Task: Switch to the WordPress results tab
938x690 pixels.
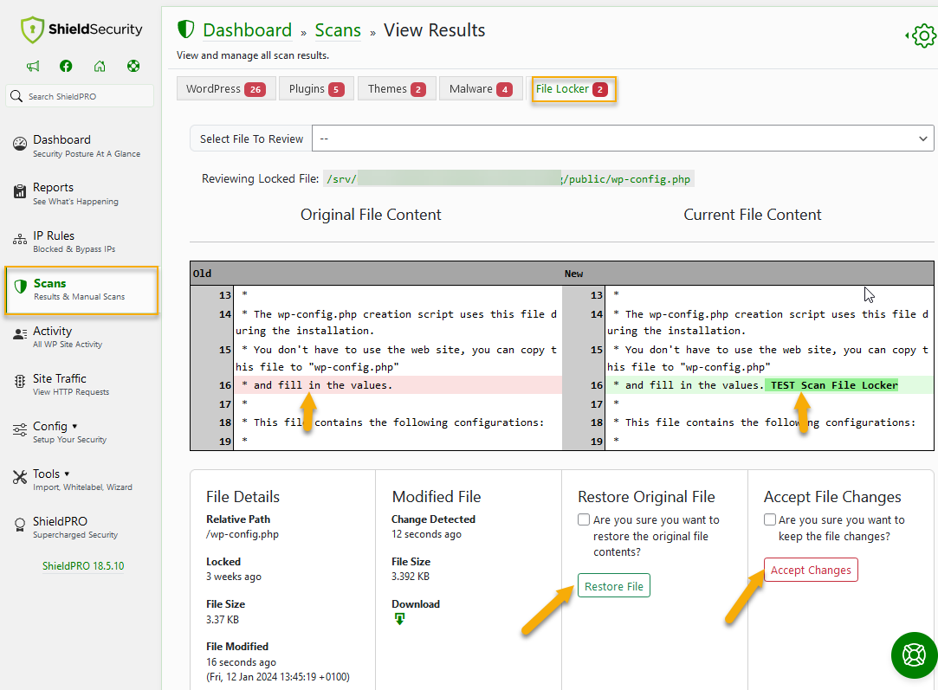Action: click(226, 88)
